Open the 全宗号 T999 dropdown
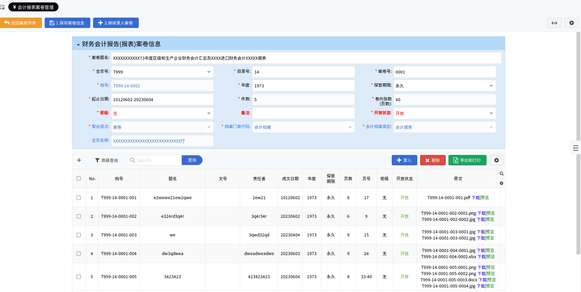Screen dimensions: 581x292 click(209, 72)
